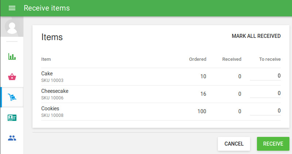Screen dimensions: 292x154
Task: Open the teal ID card icon
Action: [x=12, y=118]
